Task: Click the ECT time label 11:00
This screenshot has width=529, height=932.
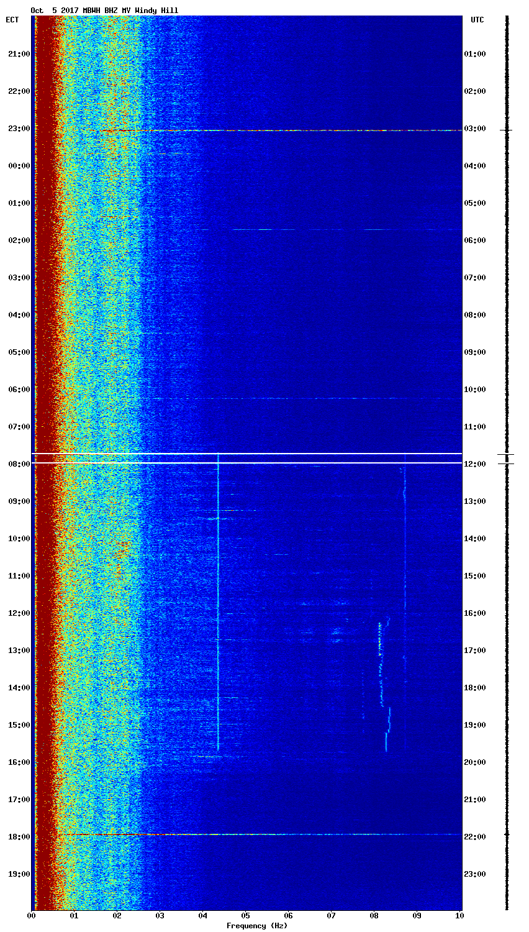Action: click(19, 576)
